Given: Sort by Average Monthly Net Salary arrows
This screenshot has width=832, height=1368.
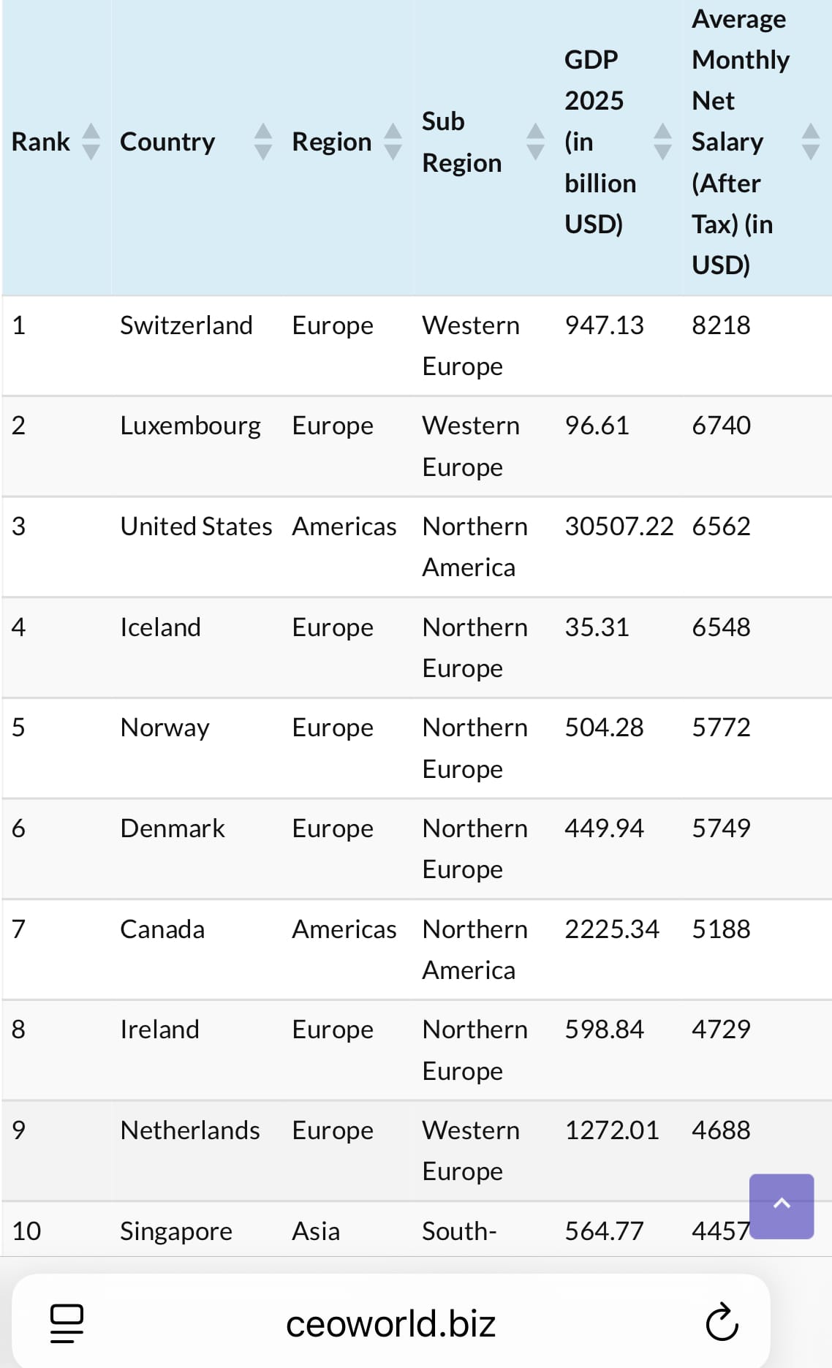Looking at the screenshot, I should [811, 141].
